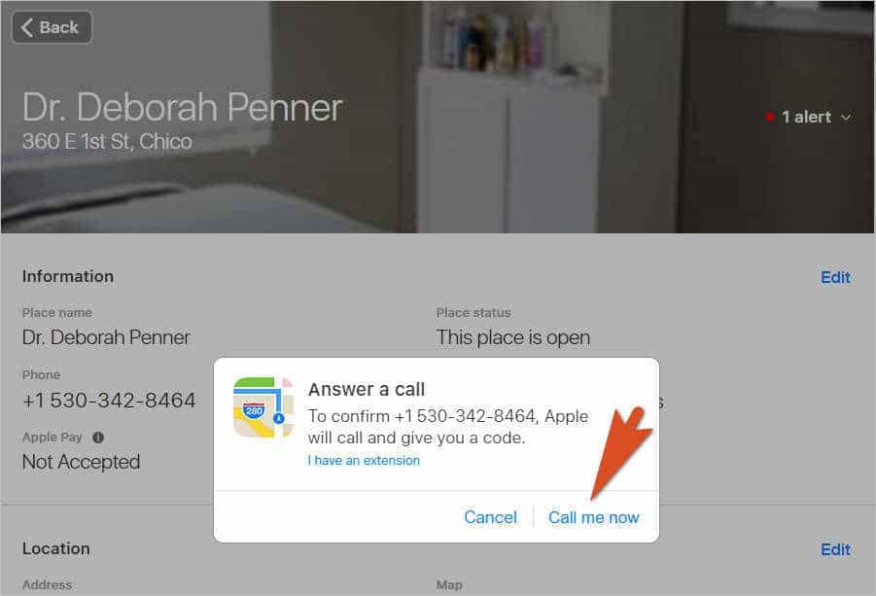Screen dimensions: 876x596
Task: Click the Back chevron arrow
Action: tap(27, 27)
